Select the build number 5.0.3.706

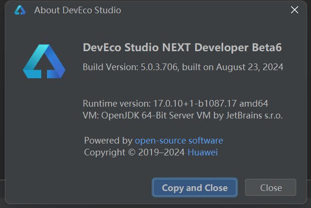coord(159,67)
